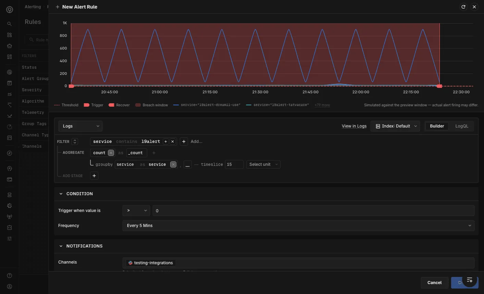Click the Last9 logo in the sidebar
The image size is (484, 294).
(x=10, y=10)
